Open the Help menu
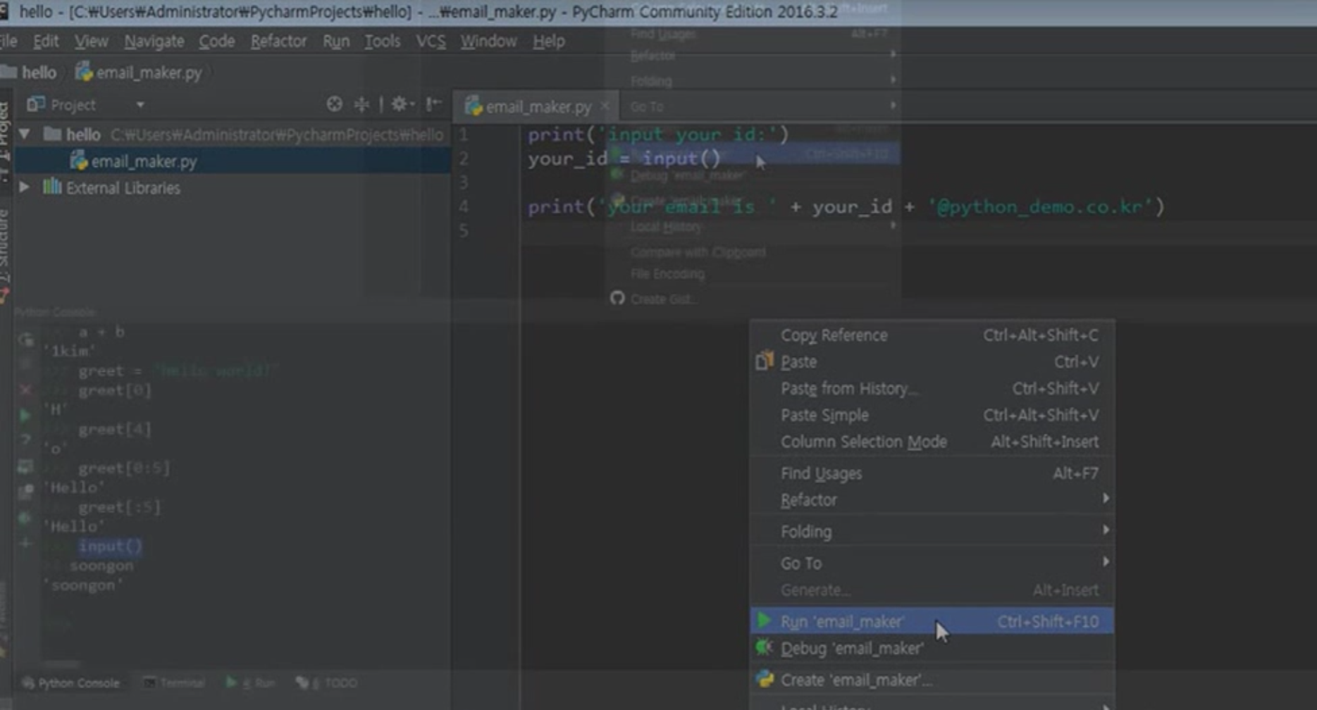The height and width of the screenshot is (710, 1317). coord(548,42)
